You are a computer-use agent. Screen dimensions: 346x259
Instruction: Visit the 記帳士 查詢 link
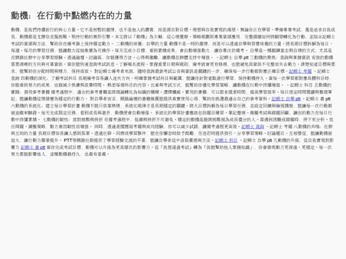[252, 127]
